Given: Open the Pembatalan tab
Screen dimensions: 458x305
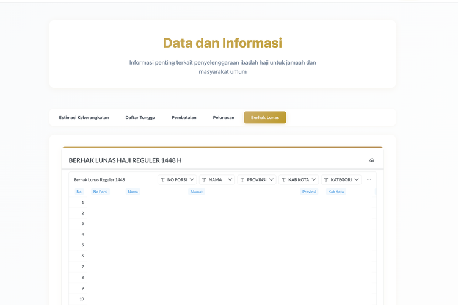Looking at the screenshot, I should 184,117.
